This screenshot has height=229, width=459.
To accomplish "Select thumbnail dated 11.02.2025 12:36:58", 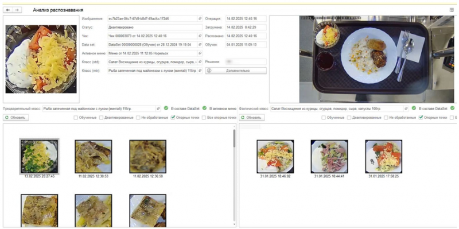I will click(x=148, y=156).
